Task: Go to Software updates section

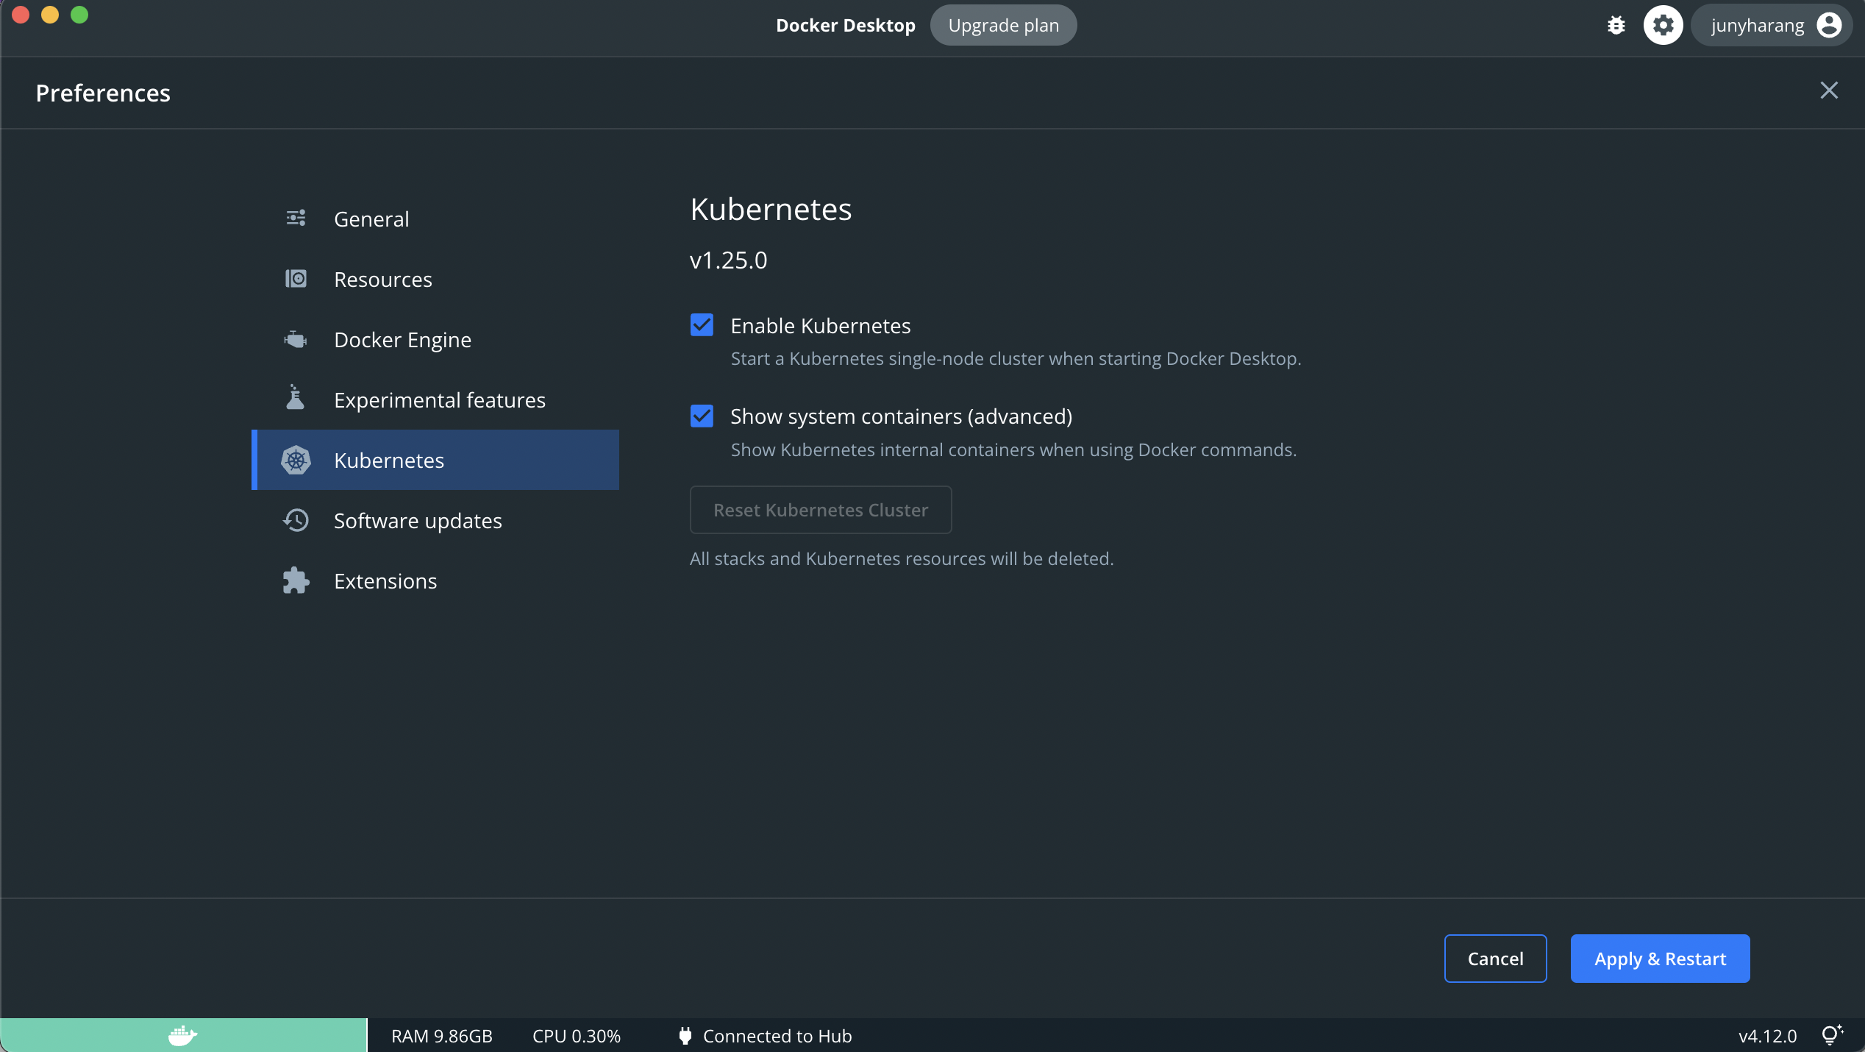Action: coord(417,521)
